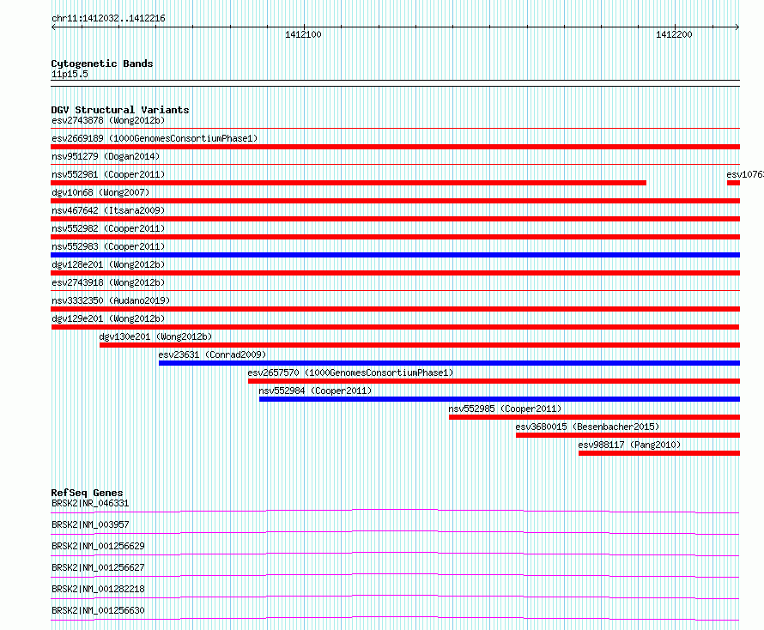The height and width of the screenshot is (630, 764).
Task: Select the dgv10n68 (Wong2007) label
Action: [100, 192]
